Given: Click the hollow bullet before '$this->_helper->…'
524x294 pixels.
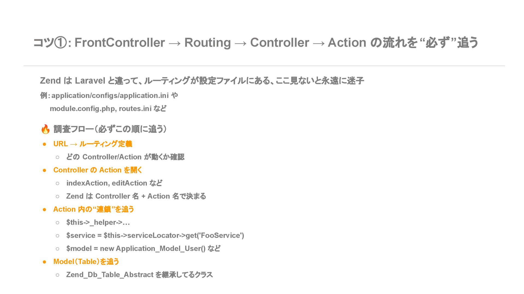Looking at the screenshot, I should coord(57,223).
